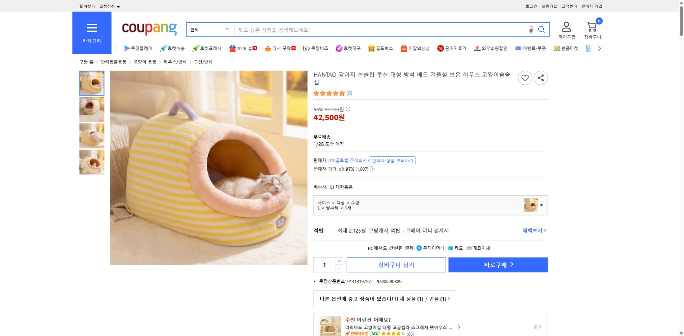Open the 카테고리 hamburger menu
This screenshot has width=684, height=336.
pyautogui.click(x=92, y=28)
